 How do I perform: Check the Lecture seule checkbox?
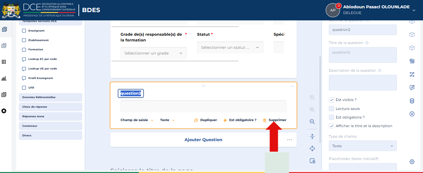tap(331, 109)
